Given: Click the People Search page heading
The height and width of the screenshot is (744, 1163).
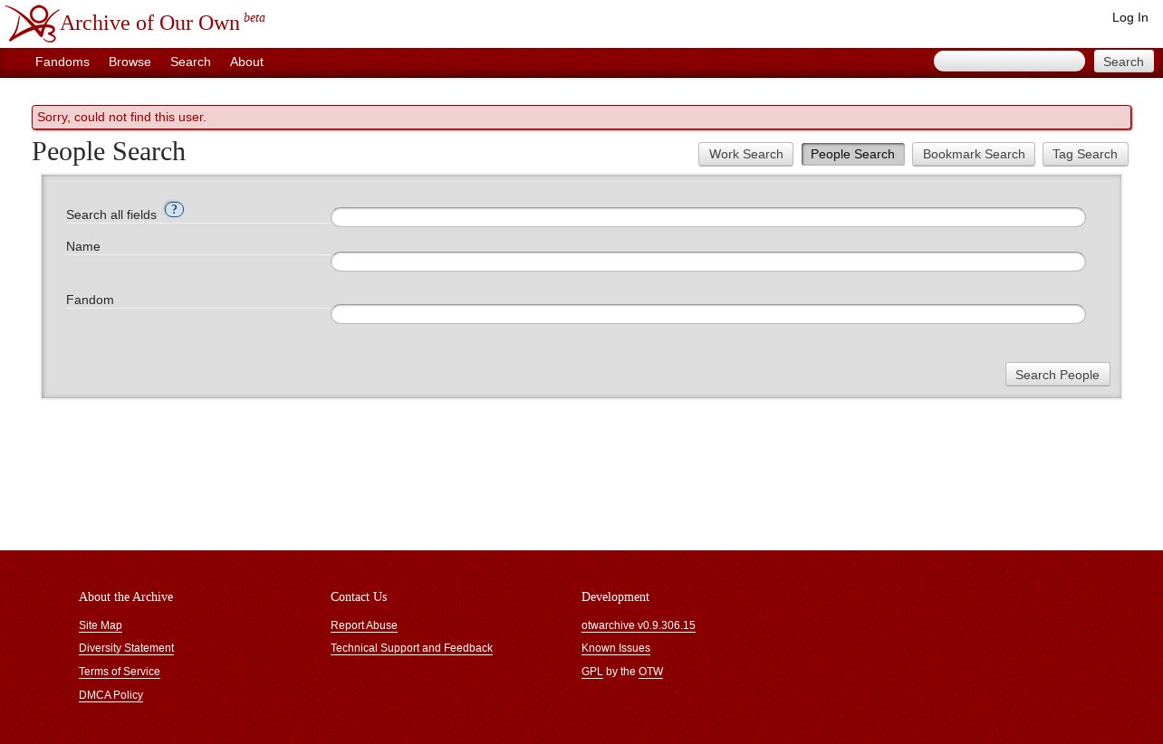Looking at the screenshot, I should 109,152.
